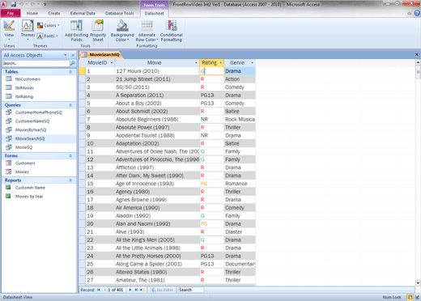The image size is (421, 301).
Task: Click the current record number box
Action: [117, 290]
